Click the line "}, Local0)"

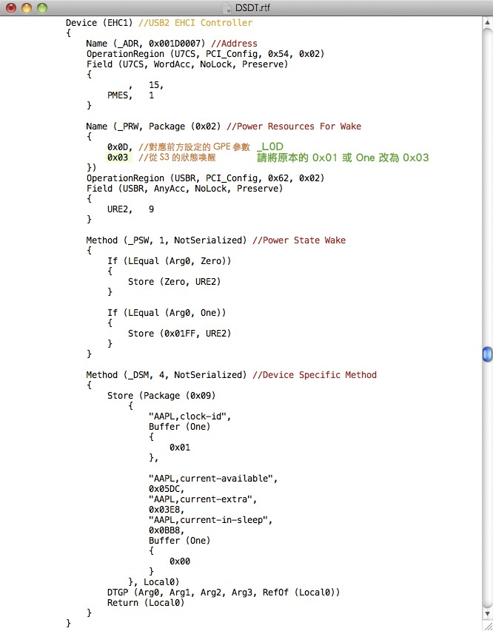tap(153, 582)
